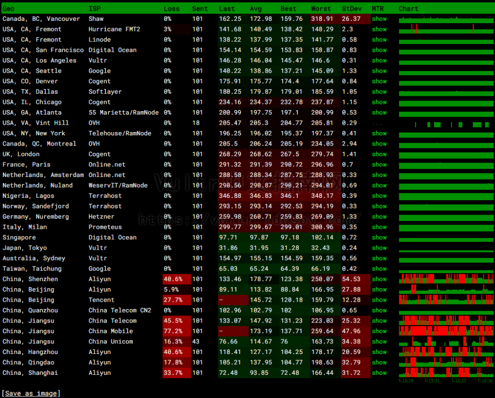
Task: Click the Sent column header
Action: [x=200, y=9]
